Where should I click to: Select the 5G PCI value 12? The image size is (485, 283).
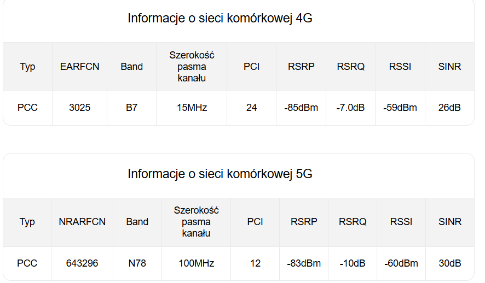pyautogui.click(x=255, y=263)
